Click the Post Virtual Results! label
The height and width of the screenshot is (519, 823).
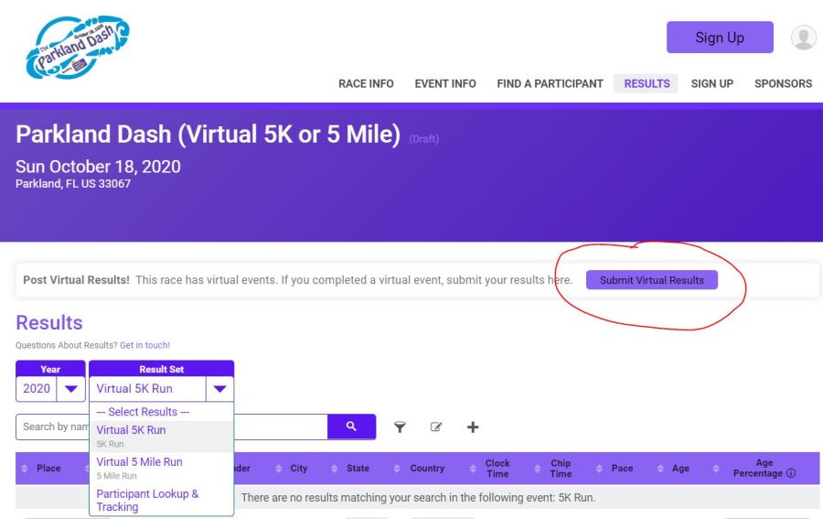tap(76, 280)
